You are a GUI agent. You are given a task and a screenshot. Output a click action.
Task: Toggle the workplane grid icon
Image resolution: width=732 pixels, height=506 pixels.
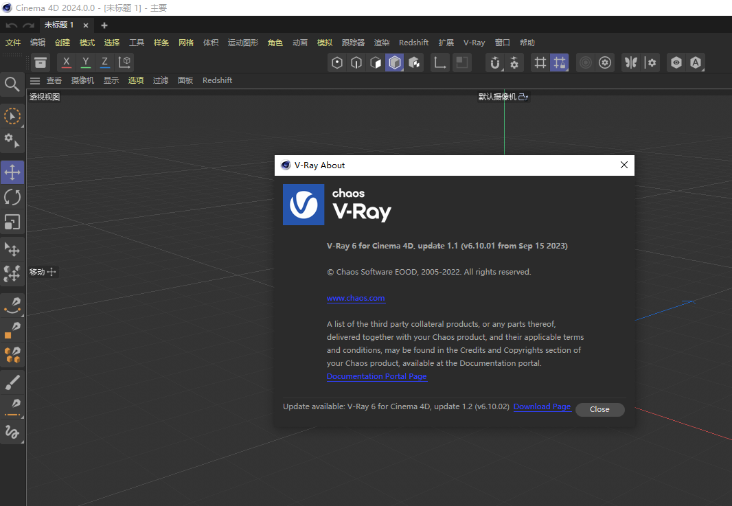tap(540, 62)
